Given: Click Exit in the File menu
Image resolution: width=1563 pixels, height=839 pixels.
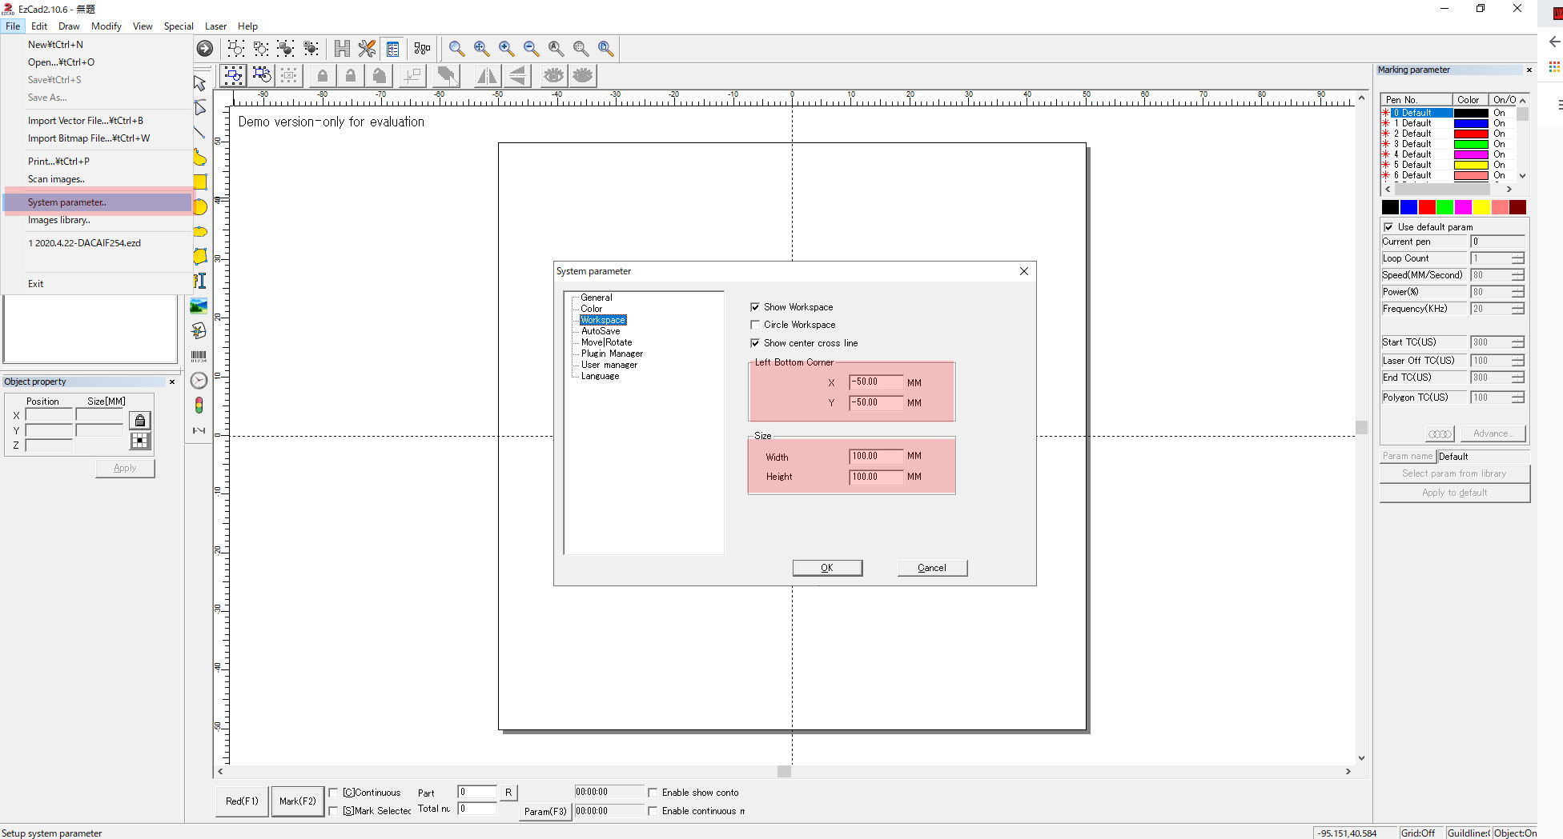Looking at the screenshot, I should click(x=97, y=284).
